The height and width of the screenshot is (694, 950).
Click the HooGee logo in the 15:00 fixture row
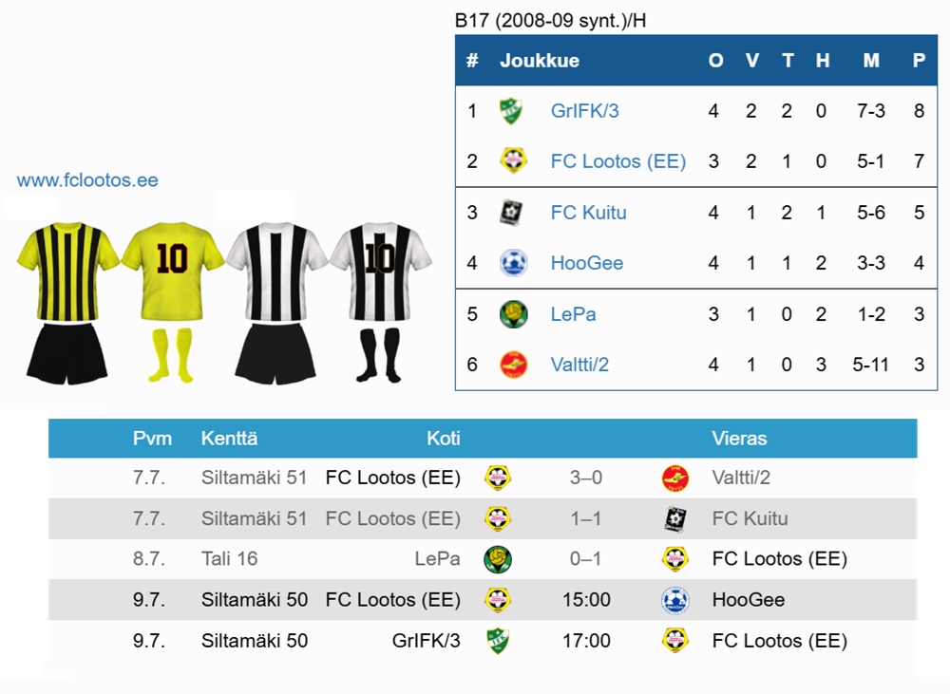point(674,600)
